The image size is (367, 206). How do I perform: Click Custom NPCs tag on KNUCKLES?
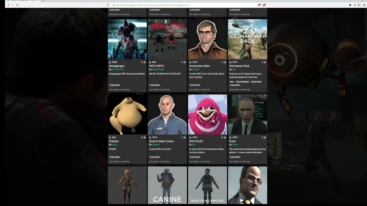pos(195,157)
